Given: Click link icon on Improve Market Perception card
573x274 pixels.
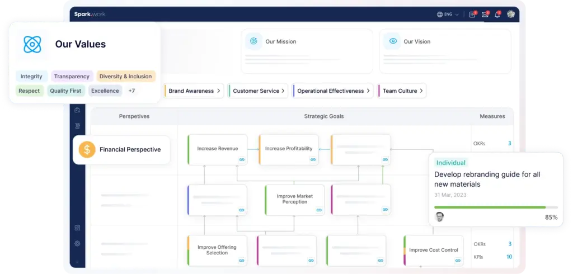Looking at the screenshot, I should 319,210.
